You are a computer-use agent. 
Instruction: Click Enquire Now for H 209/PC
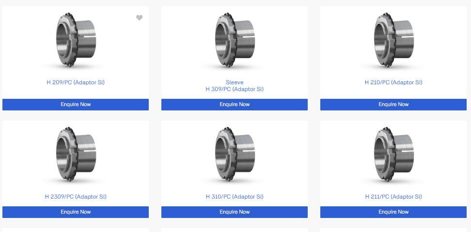(x=76, y=105)
